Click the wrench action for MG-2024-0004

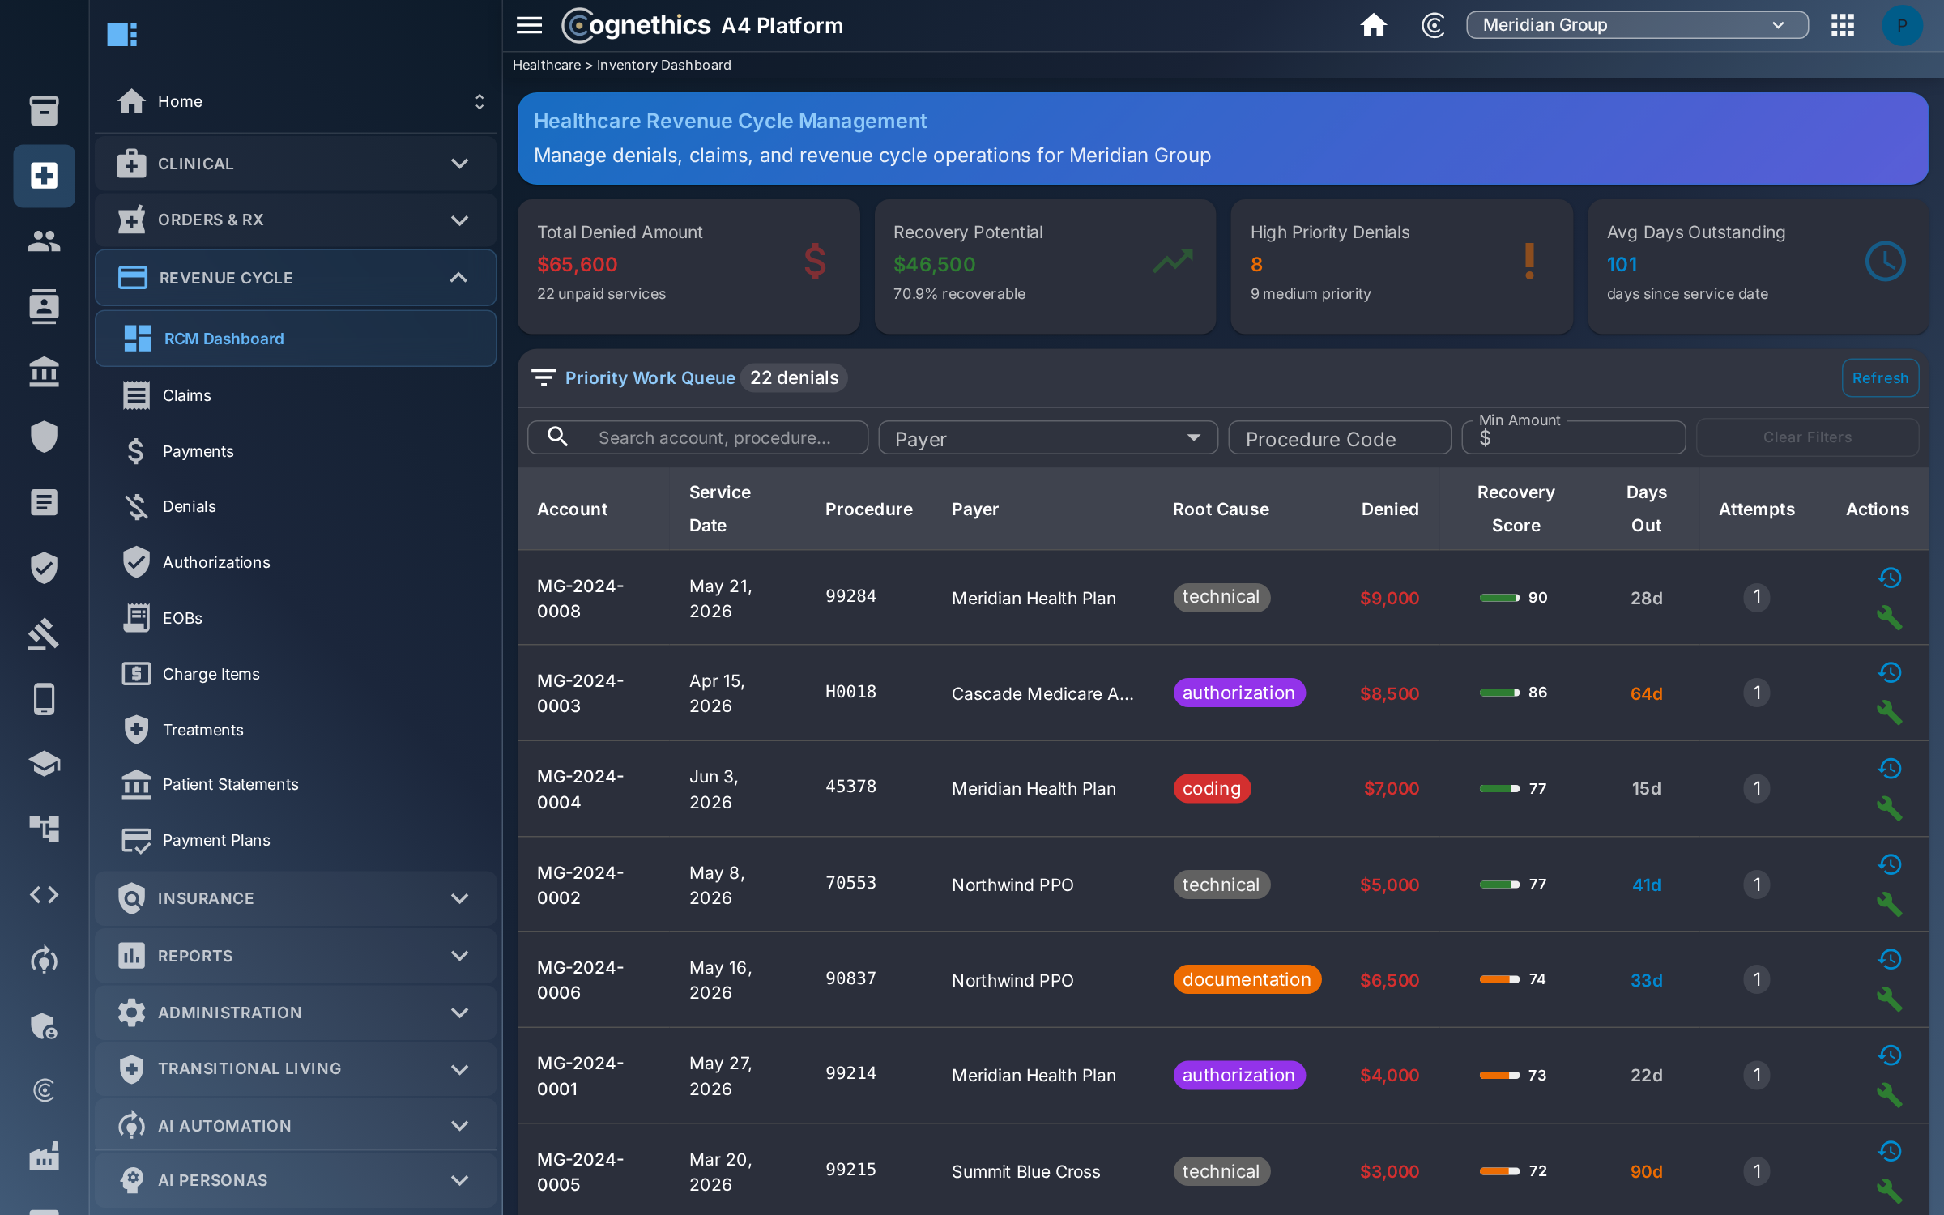[x=1890, y=808]
